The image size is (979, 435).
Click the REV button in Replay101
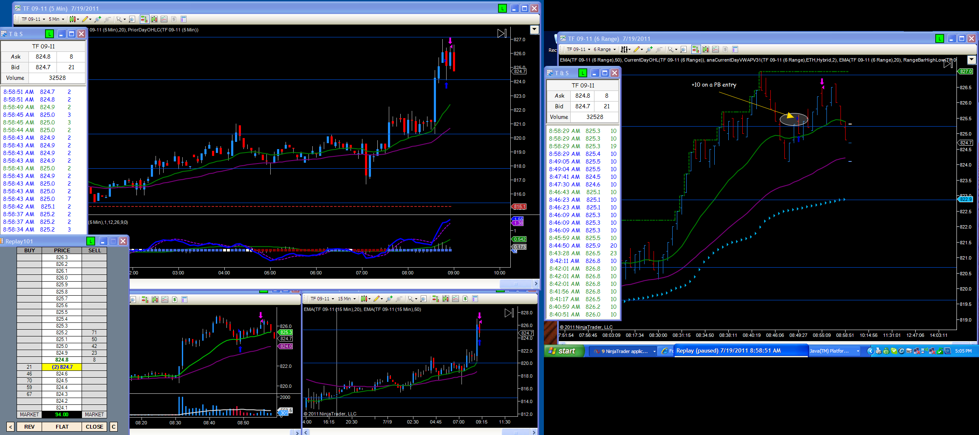pyautogui.click(x=29, y=427)
